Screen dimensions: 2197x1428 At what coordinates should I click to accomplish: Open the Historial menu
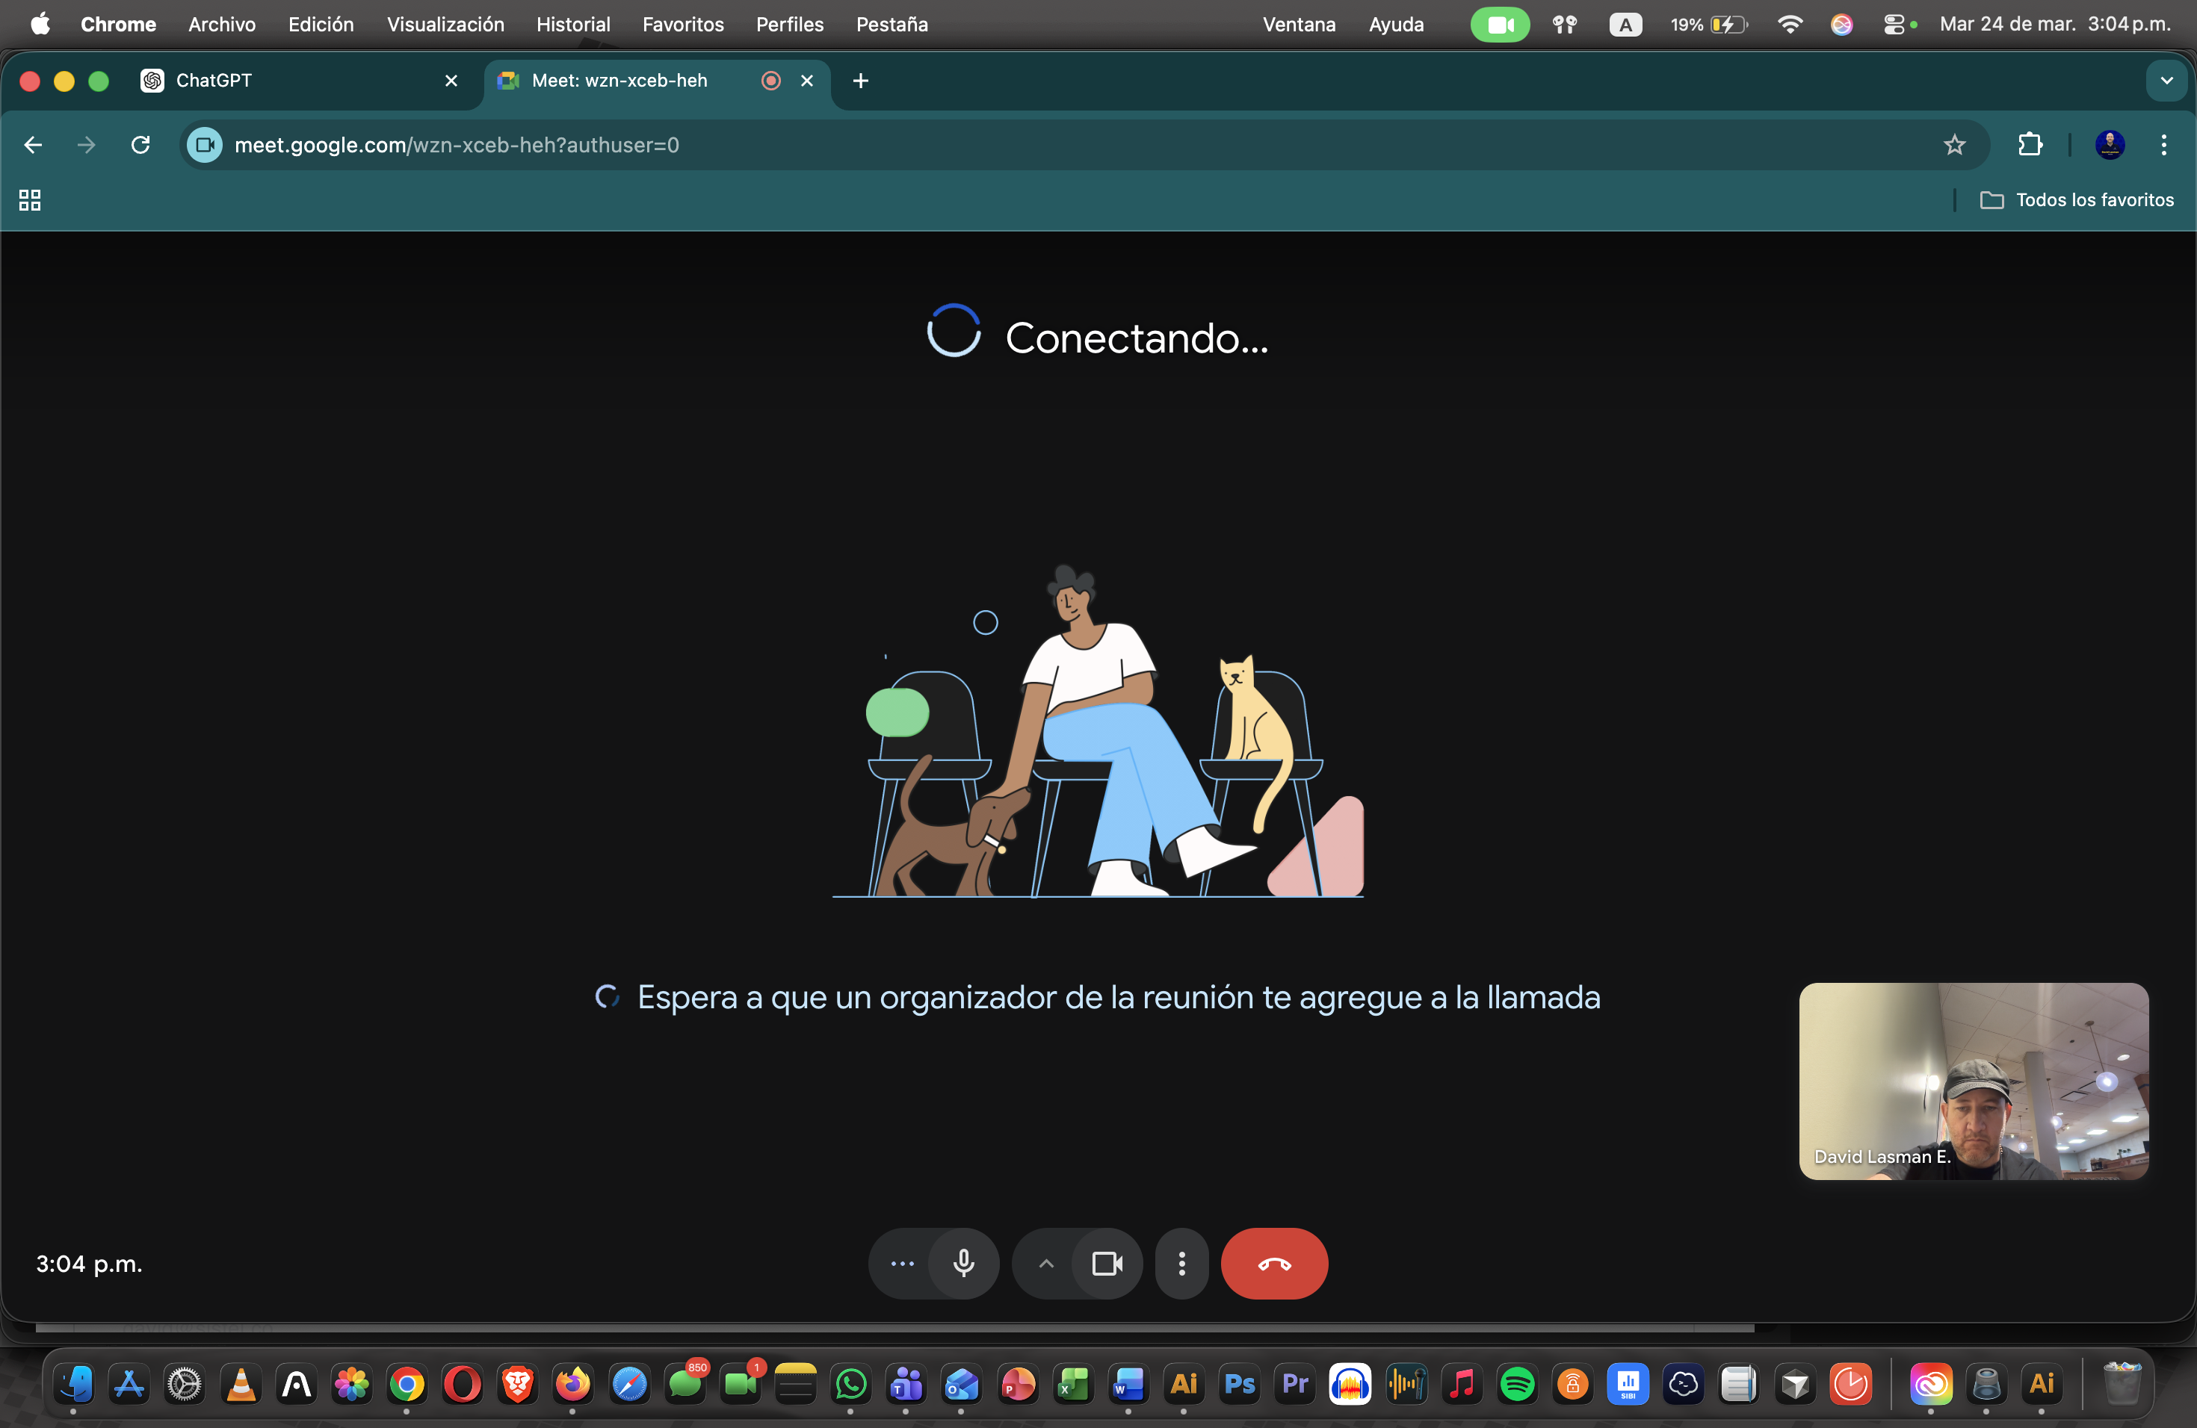tap(572, 24)
